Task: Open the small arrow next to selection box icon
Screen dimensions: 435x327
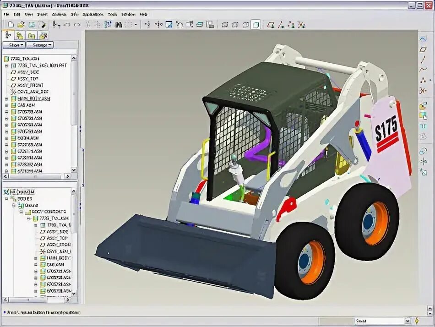Action: [136, 25]
